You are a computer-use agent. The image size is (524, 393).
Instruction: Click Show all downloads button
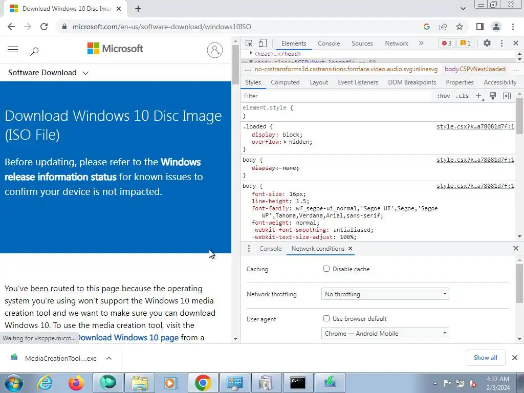[485, 358]
